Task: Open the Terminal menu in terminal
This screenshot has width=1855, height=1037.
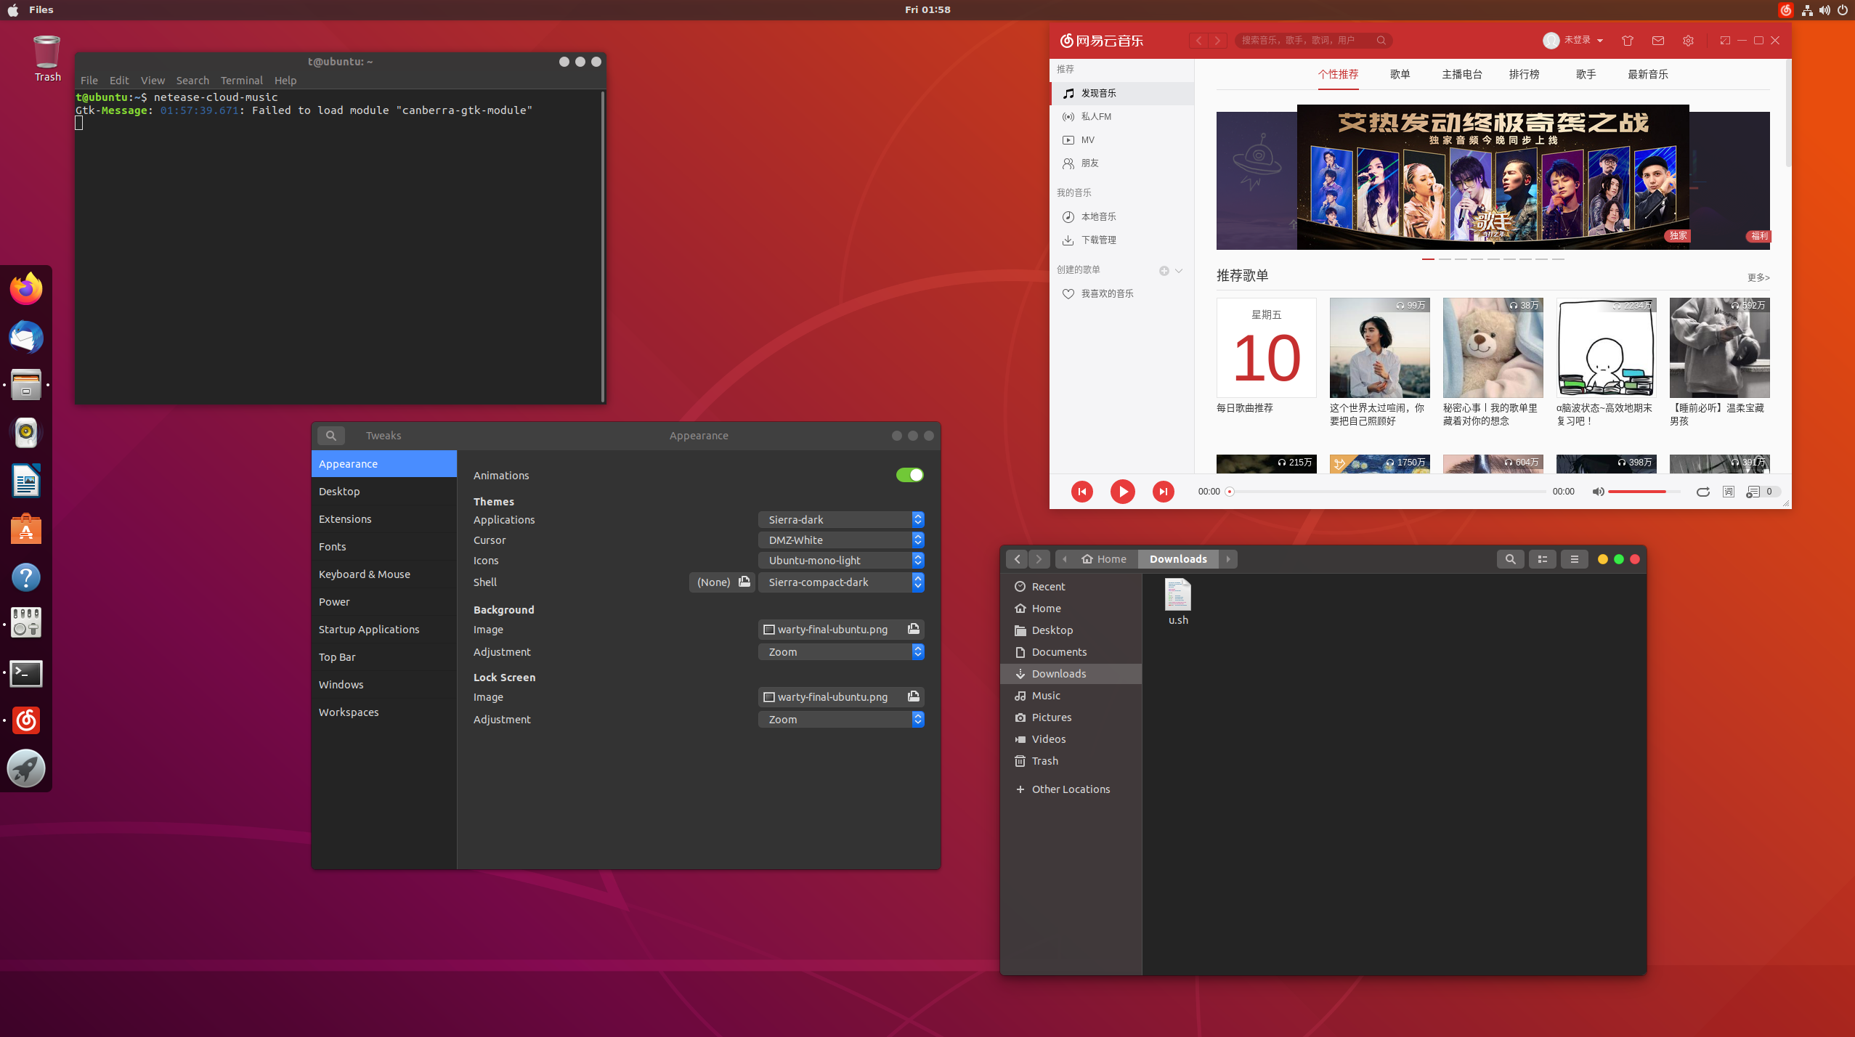Action: point(241,81)
